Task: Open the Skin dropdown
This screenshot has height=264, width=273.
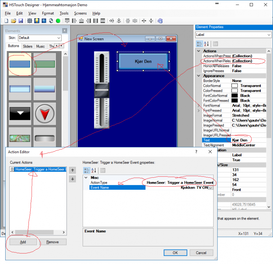Action: [x=59, y=38]
